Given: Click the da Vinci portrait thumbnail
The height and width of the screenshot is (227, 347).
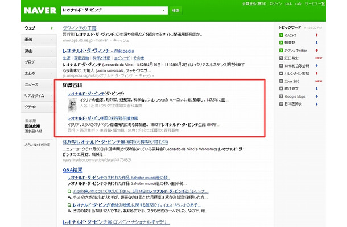Looking at the screenshot, I should [72, 105].
